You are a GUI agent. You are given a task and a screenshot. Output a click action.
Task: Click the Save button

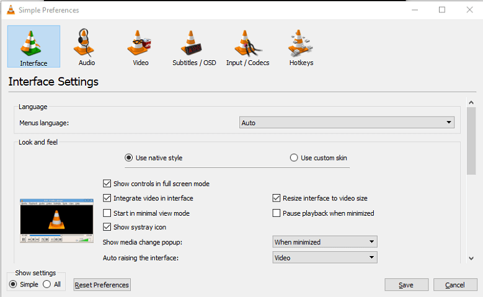tap(406, 285)
